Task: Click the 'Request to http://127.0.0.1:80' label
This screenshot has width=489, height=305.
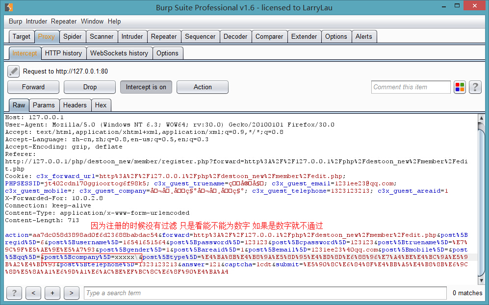Action: tap(66, 72)
